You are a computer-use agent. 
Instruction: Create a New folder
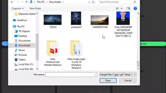(35, 9)
